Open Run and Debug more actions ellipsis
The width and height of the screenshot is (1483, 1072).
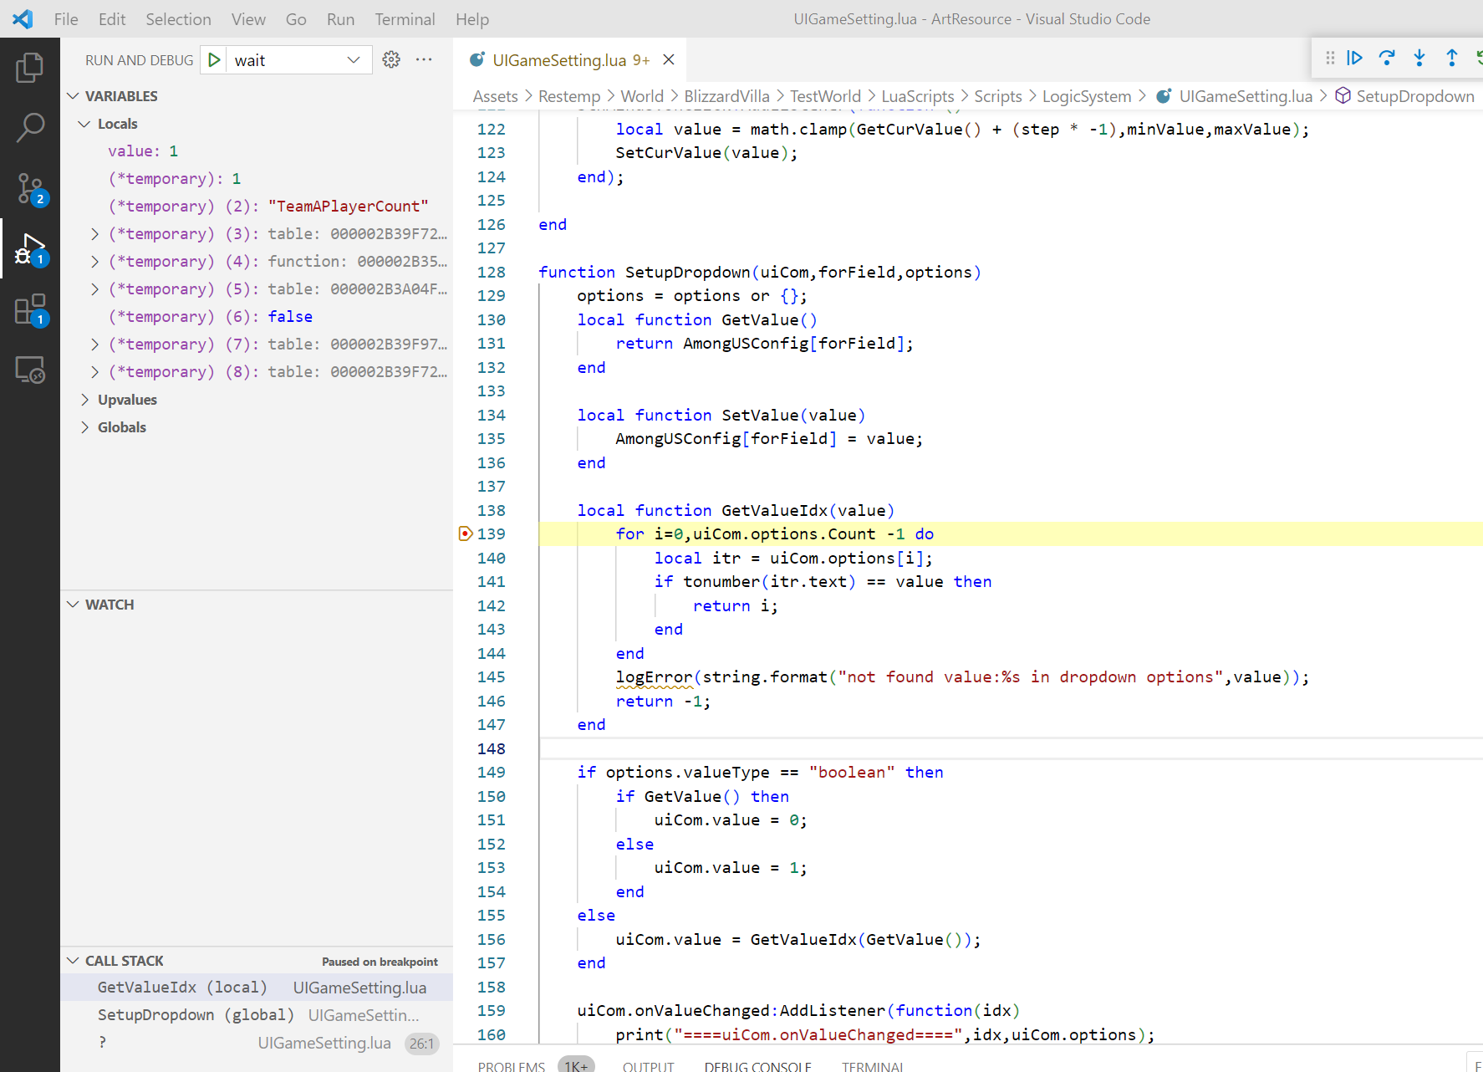pyautogui.click(x=424, y=59)
